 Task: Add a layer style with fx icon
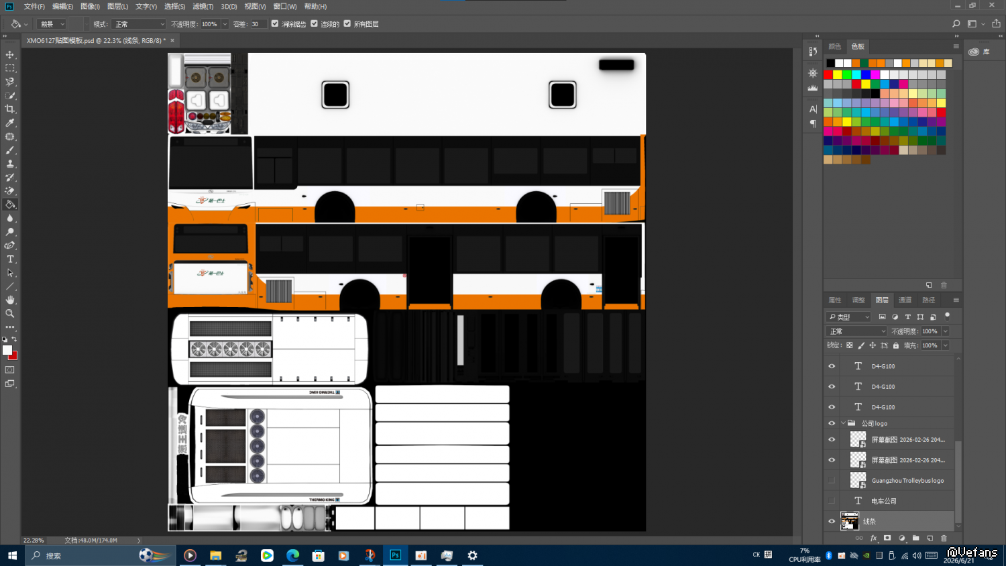click(873, 539)
